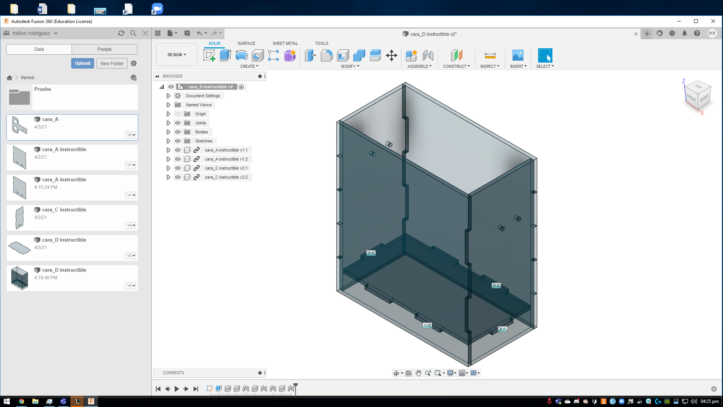Switch to the SHEET METAL tab
723x407 pixels.
(285, 43)
